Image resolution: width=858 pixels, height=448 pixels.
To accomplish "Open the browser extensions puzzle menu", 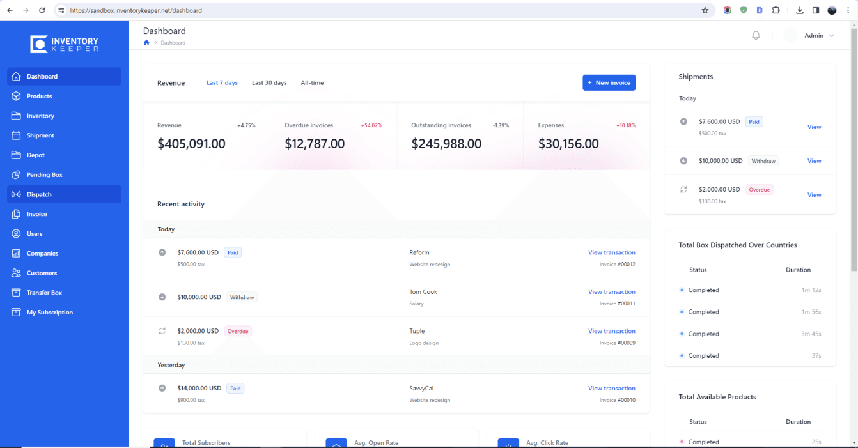I will 776,10.
